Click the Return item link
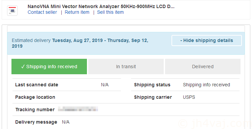Viewport: 252px width, 129px height. point(77,12)
